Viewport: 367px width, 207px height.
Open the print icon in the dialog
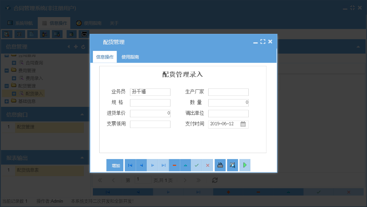tap(220, 165)
